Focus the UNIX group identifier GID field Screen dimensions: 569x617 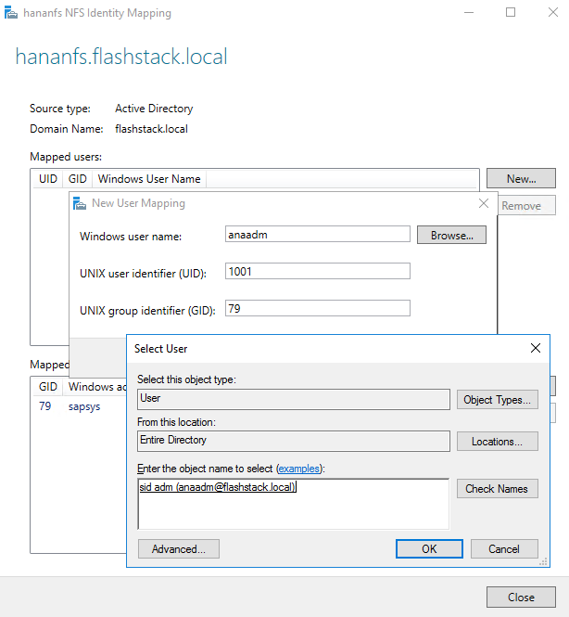[x=318, y=308]
